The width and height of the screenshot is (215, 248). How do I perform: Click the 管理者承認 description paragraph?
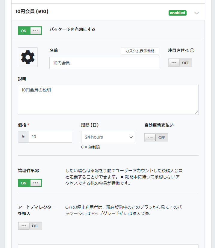(x=124, y=177)
